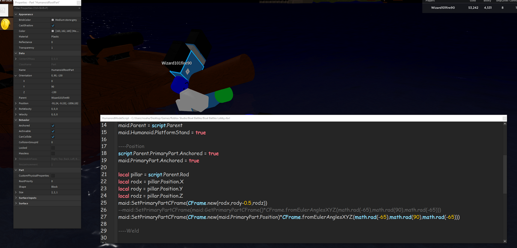Click the scroll-down arrow in the script editor
Screen dimensions: 517x248
pos(504,241)
